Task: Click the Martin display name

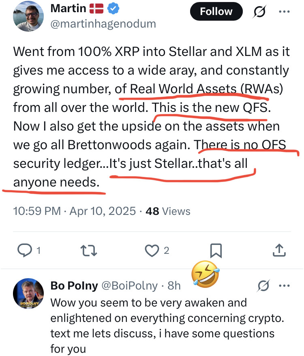Action: click(x=68, y=8)
